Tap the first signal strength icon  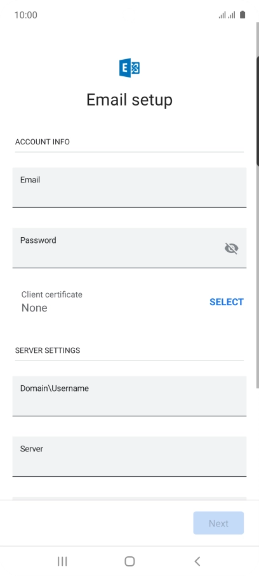click(222, 15)
